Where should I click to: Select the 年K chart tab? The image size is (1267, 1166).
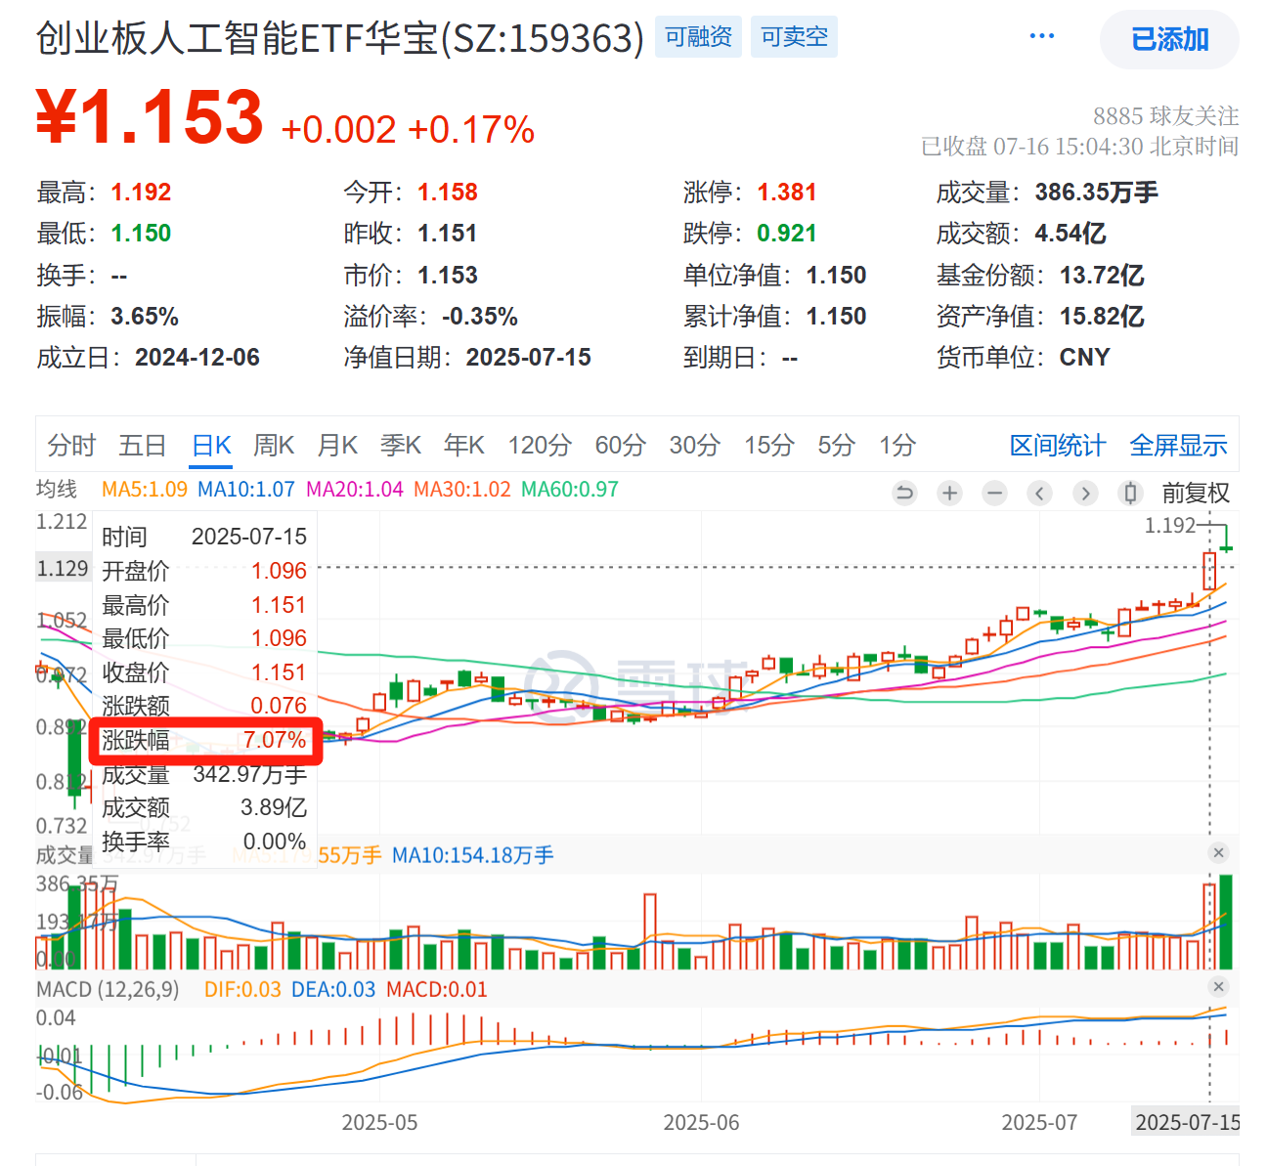[464, 446]
